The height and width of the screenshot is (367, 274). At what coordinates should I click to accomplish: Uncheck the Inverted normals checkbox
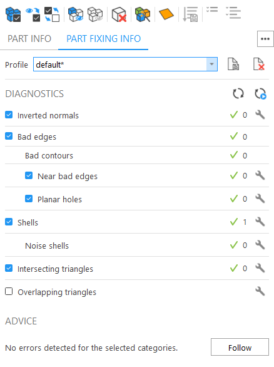click(x=9, y=115)
